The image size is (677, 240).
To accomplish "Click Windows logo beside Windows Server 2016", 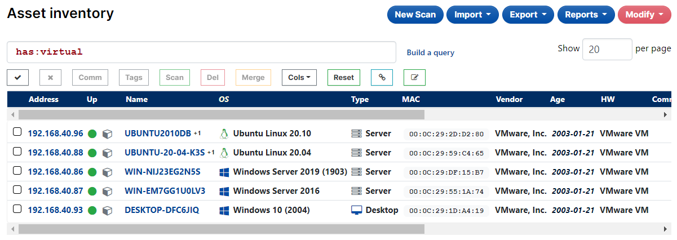I will pos(224,191).
